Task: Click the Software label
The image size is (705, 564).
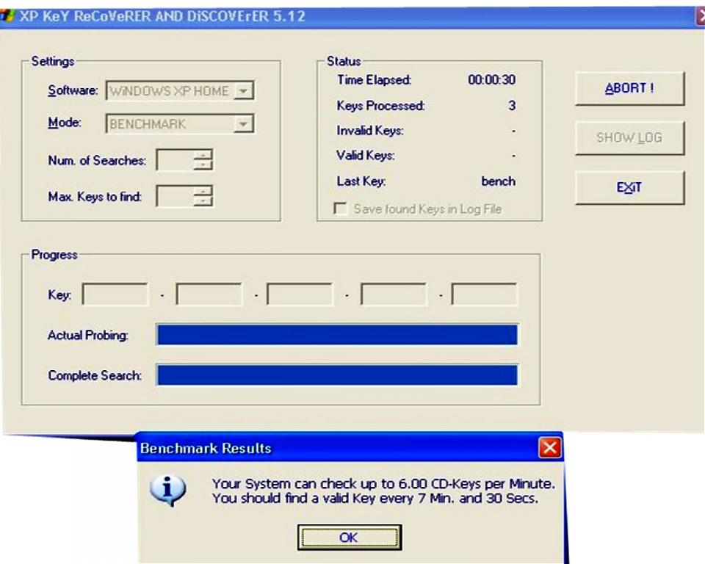Action: click(x=73, y=90)
